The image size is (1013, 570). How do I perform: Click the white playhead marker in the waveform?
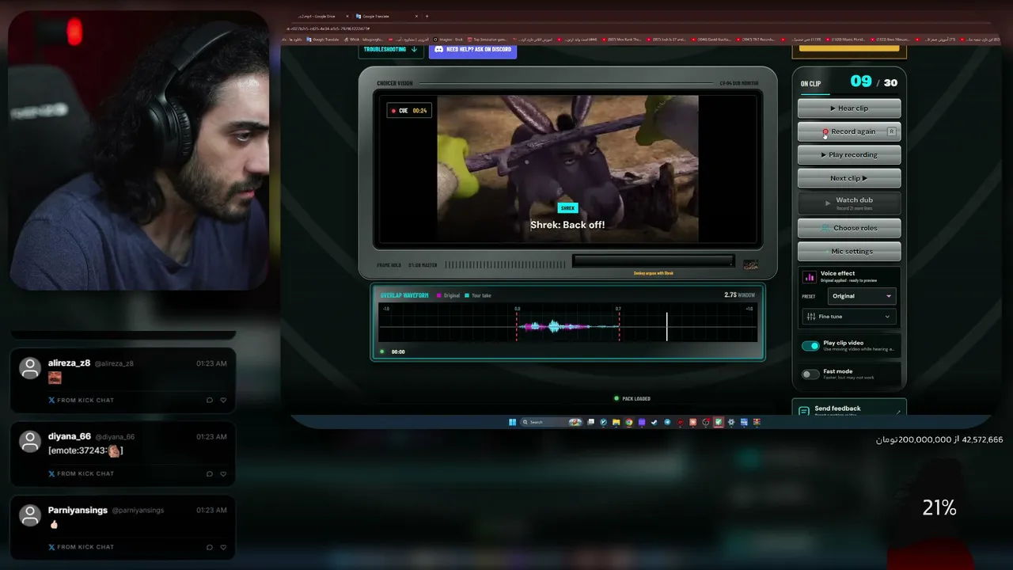tap(666, 326)
